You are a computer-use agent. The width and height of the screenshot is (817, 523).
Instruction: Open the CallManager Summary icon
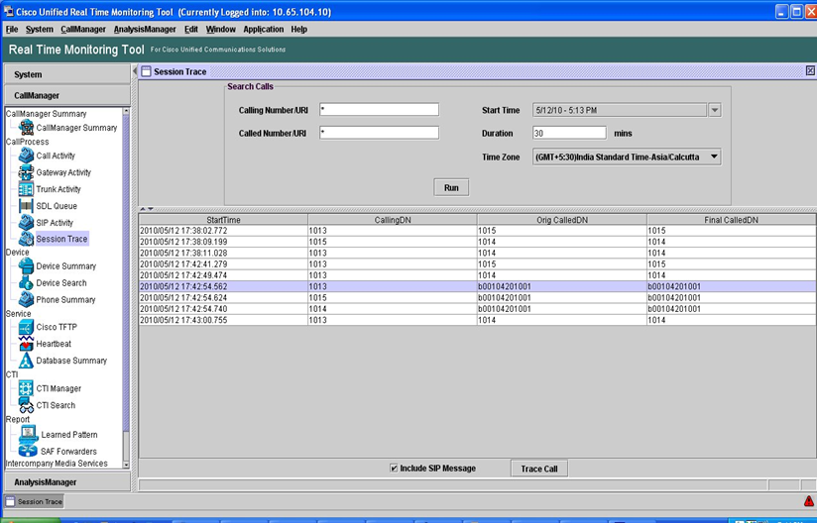26,127
